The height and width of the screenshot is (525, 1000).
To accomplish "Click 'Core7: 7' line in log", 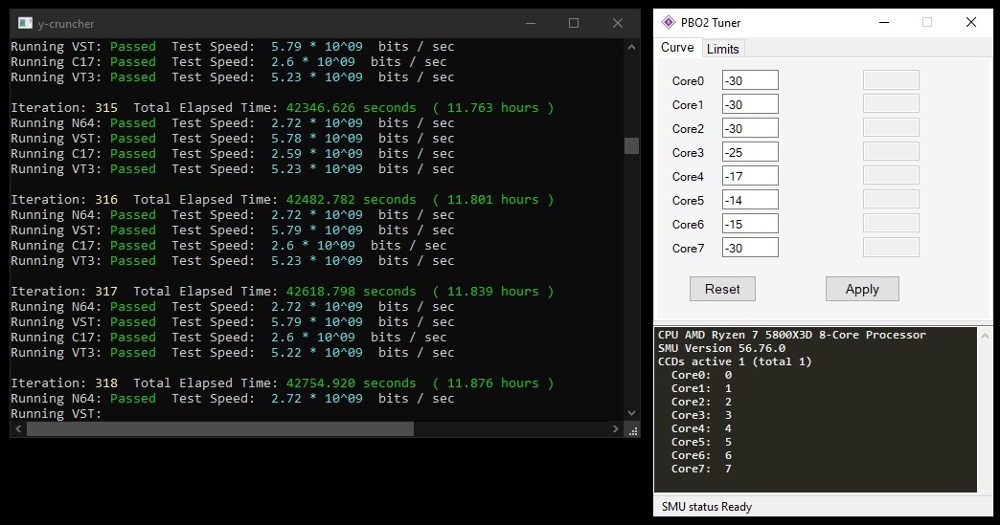I will click(701, 469).
